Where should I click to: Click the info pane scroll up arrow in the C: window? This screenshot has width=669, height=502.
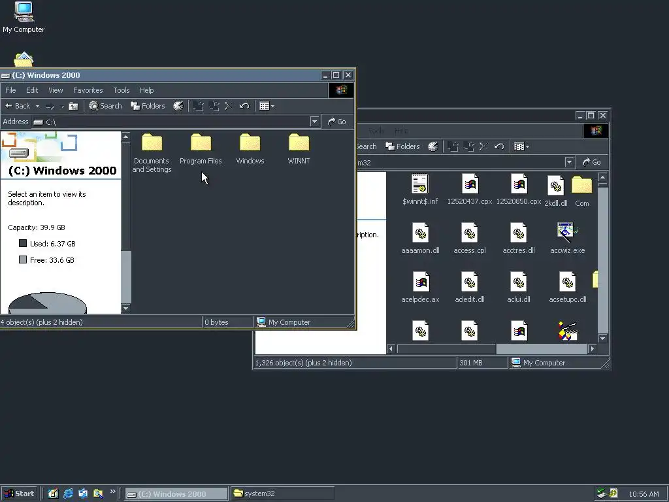tap(126, 137)
